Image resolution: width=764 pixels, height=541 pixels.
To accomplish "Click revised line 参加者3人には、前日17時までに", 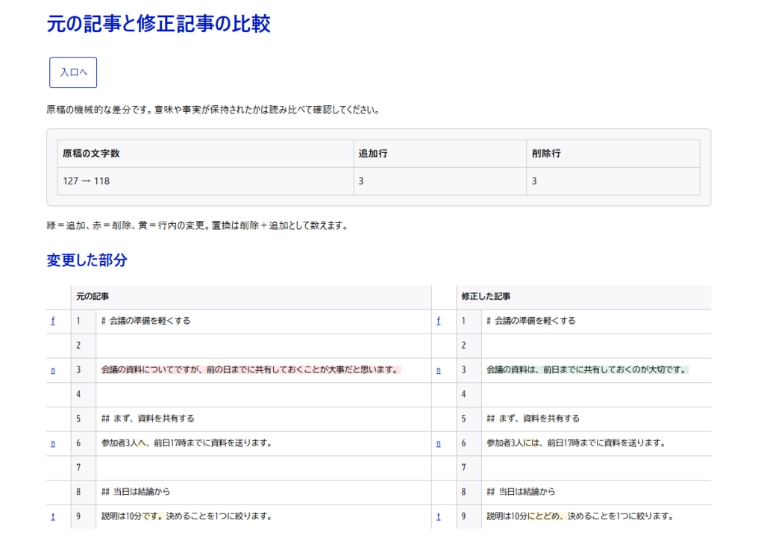I will pos(576,443).
